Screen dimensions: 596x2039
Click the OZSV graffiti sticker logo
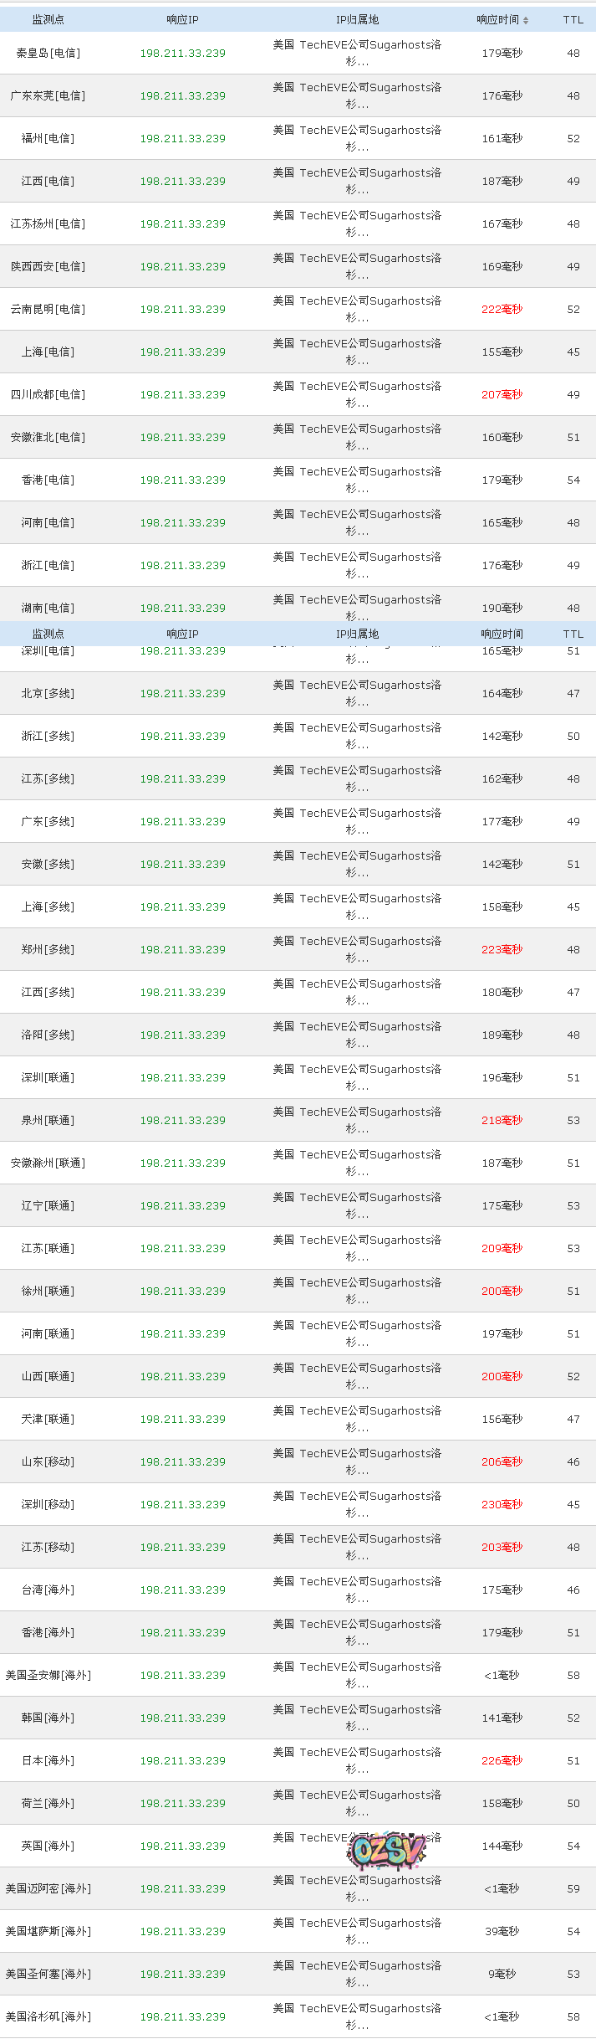pyautogui.click(x=387, y=1850)
